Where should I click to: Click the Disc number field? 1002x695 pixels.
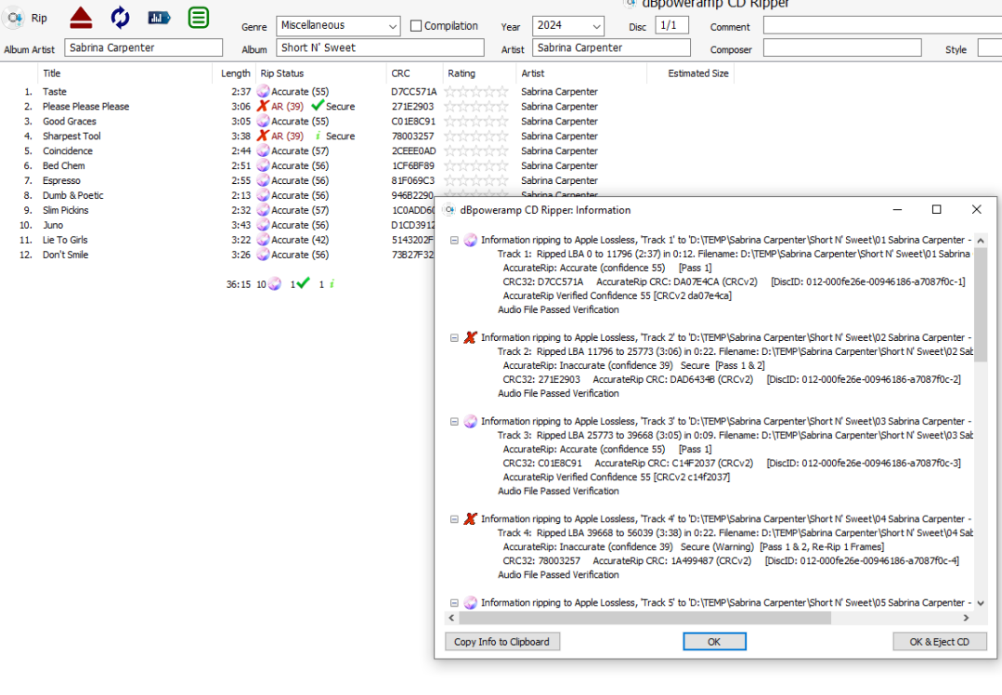click(x=672, y=26)
